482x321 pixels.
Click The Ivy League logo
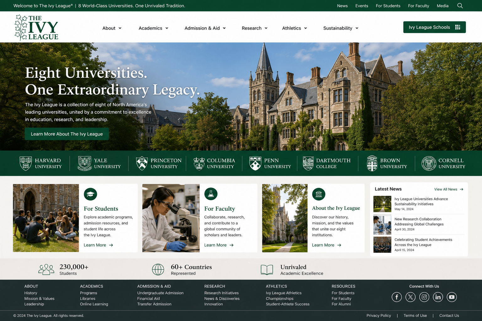click(x=36, y=28)
